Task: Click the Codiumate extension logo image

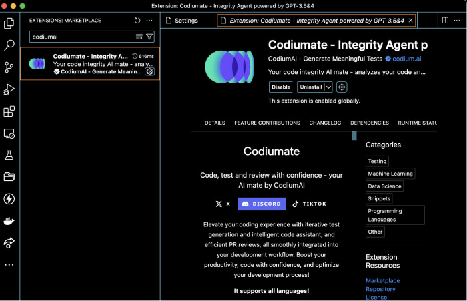Action: [x=229, y=67]
